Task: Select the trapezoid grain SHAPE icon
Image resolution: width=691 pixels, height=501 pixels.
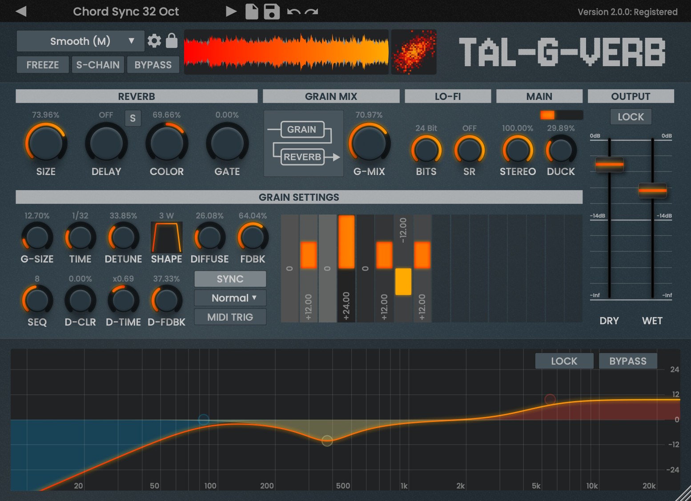Action: point(167,238)
